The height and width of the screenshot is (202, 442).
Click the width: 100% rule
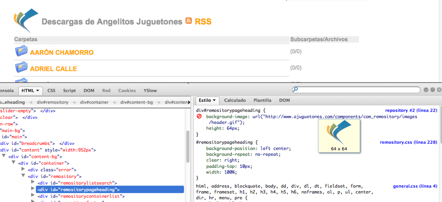(x=221, y=172)
